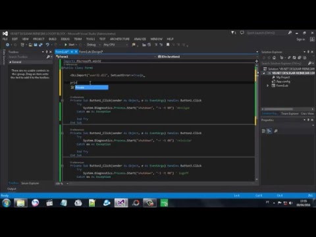This screenshot has width=316, height=237.
Task: Open the EDIT menu
Action: (x=14, y=39)
